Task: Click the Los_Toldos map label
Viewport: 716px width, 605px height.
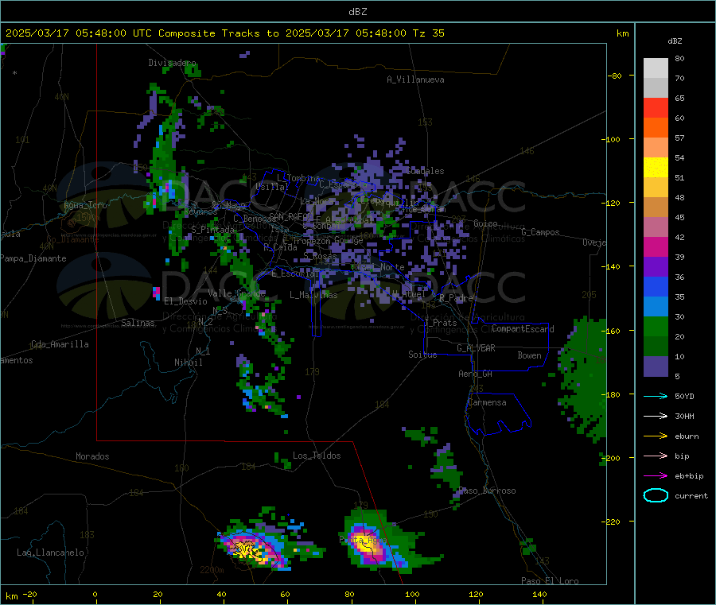Action: 317,456
